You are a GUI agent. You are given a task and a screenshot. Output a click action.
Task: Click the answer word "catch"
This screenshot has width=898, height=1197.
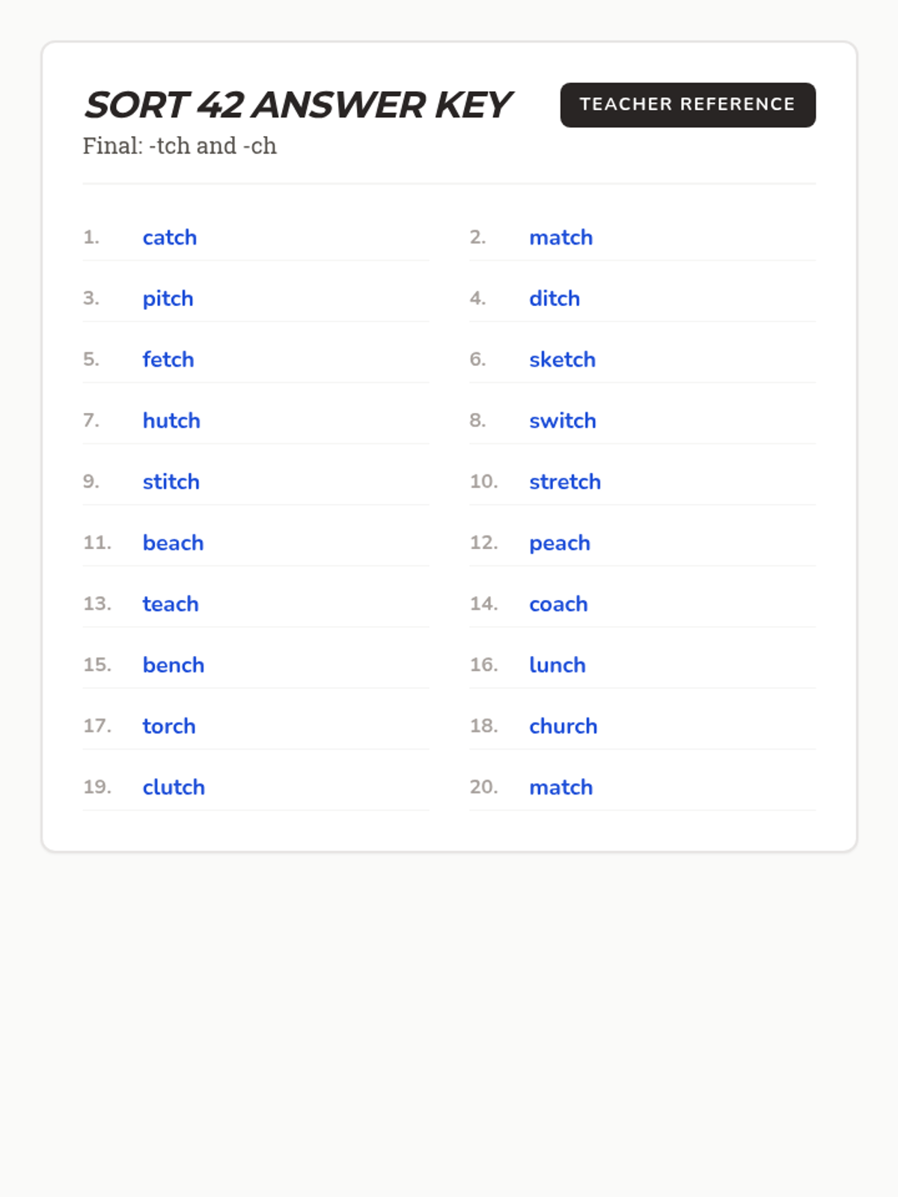[170, 238]
